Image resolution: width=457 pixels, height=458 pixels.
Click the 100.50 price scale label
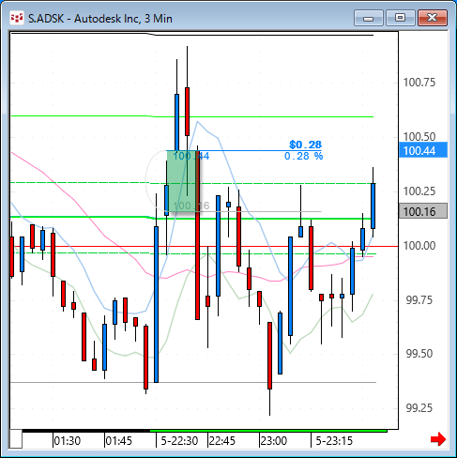click(419, 137)
